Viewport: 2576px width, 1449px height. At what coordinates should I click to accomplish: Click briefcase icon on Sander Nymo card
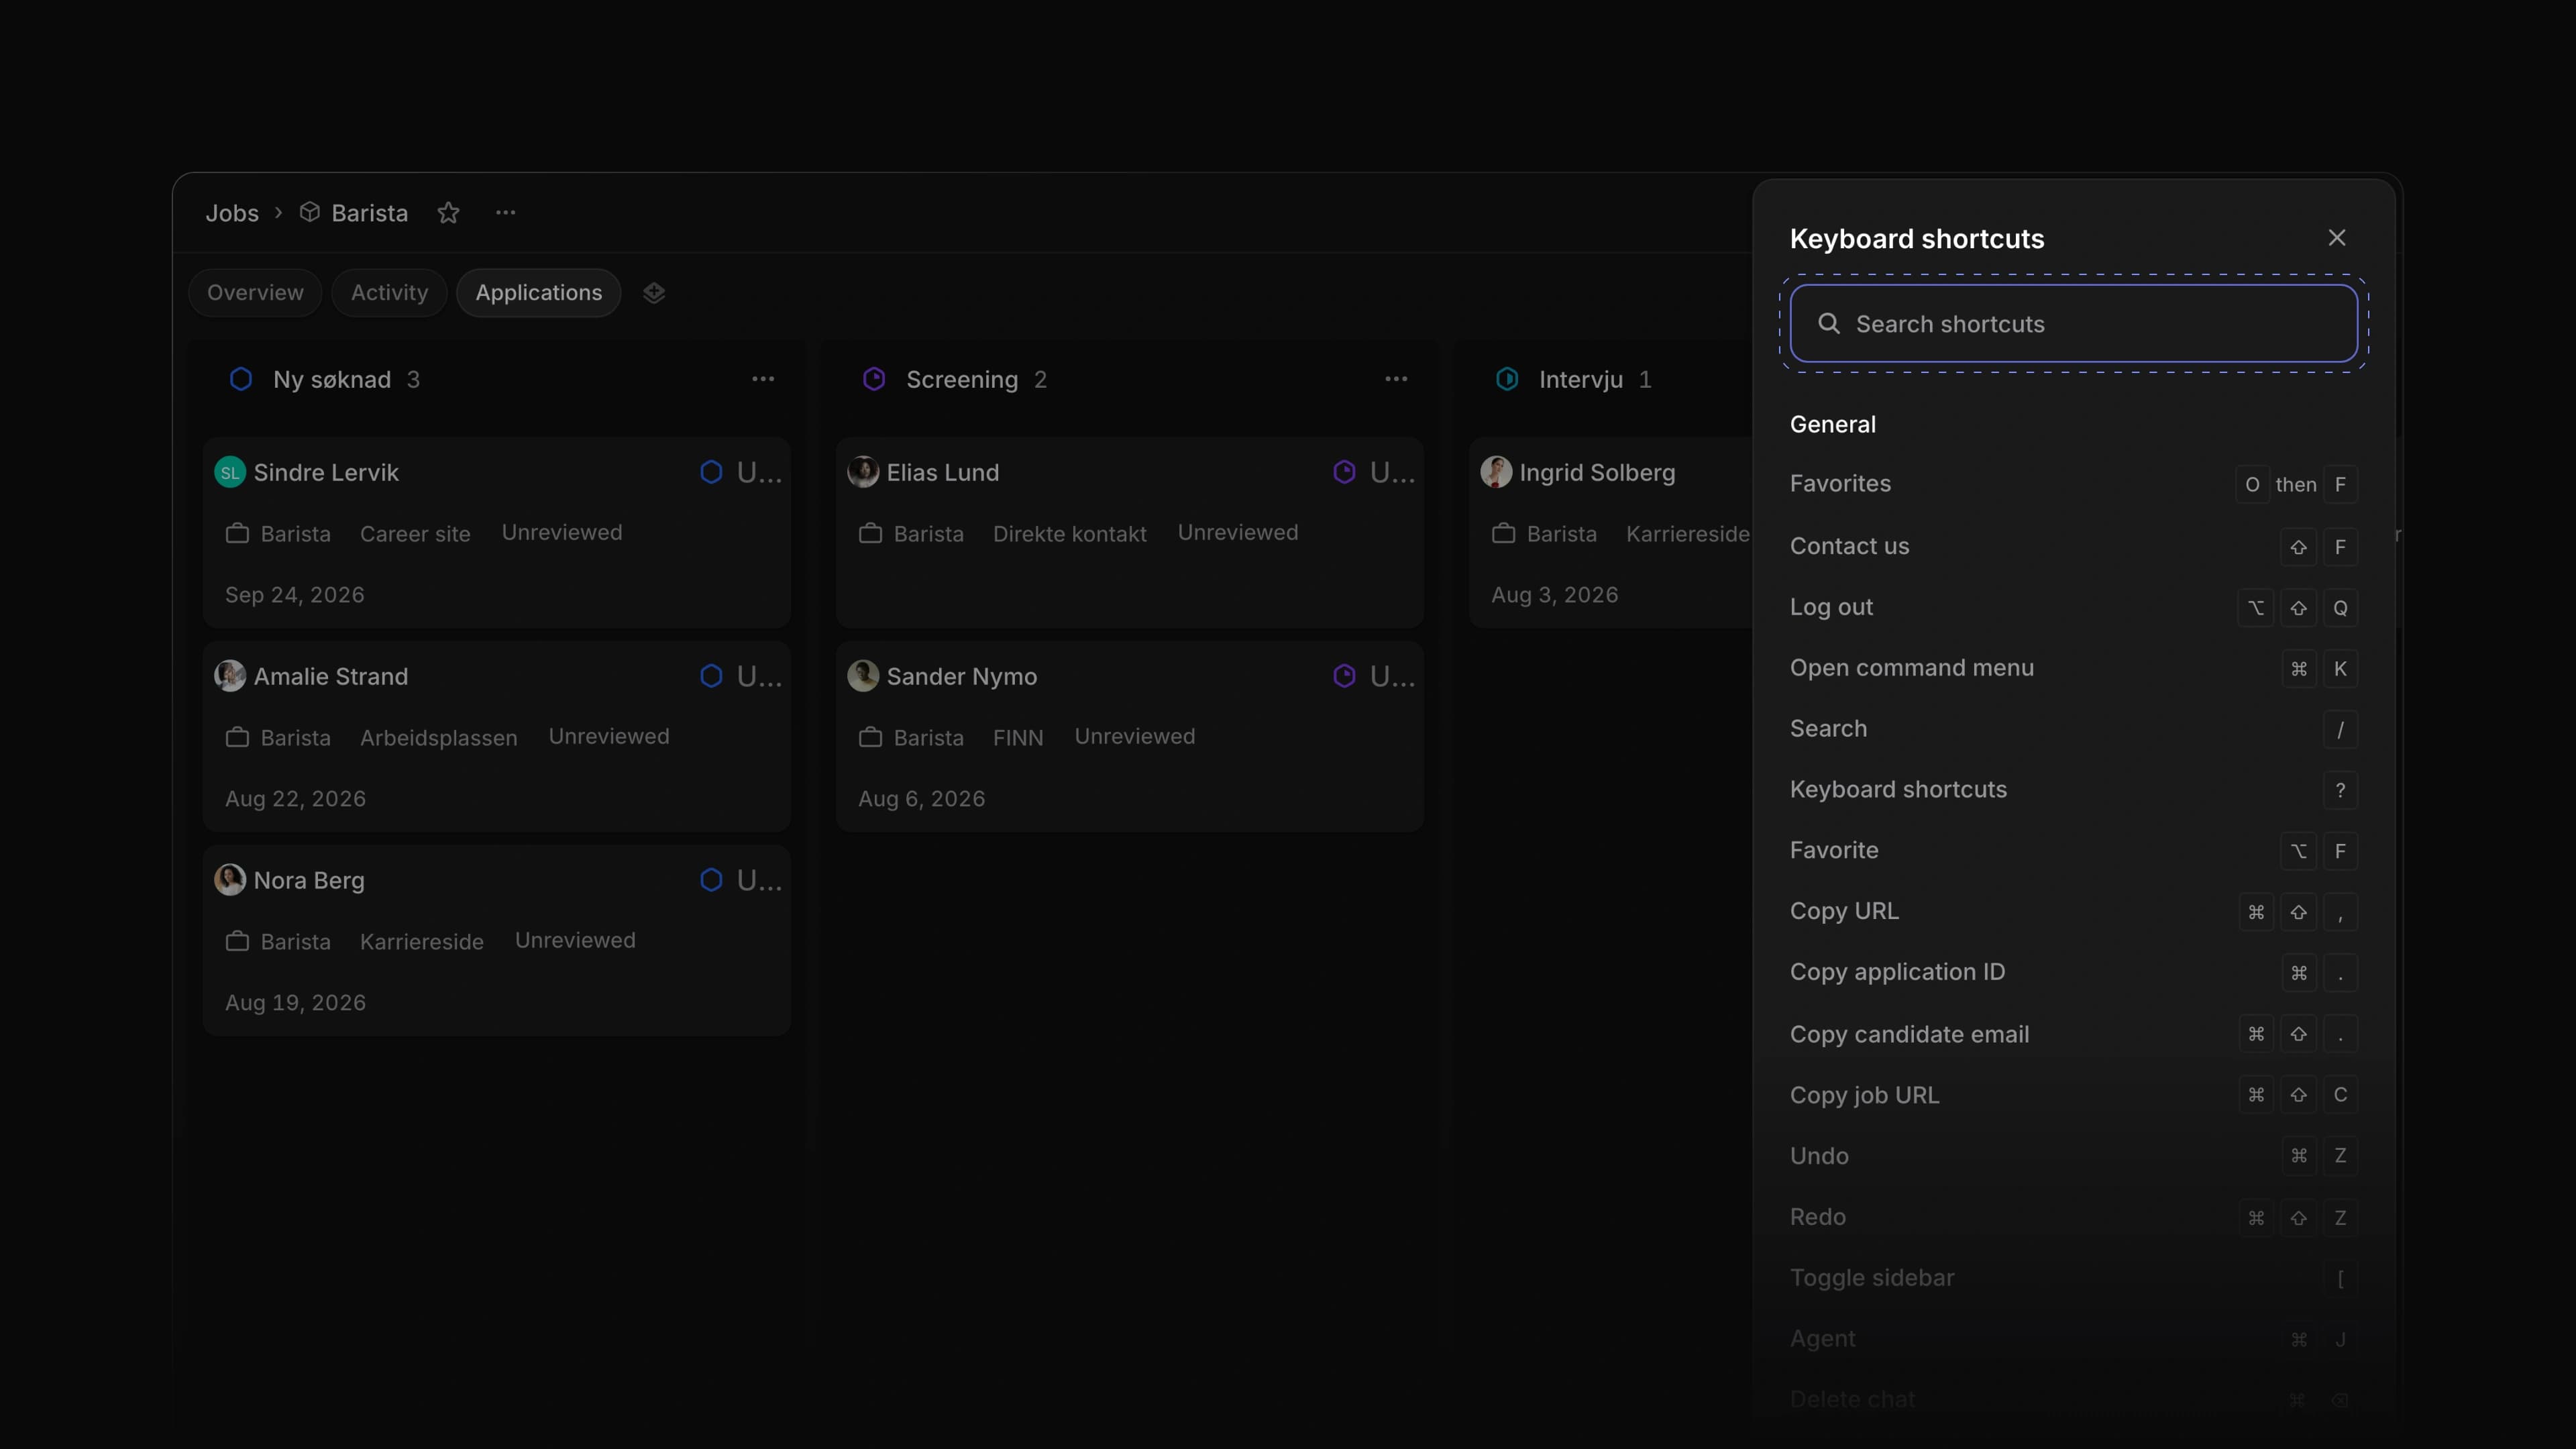[870, 737]
